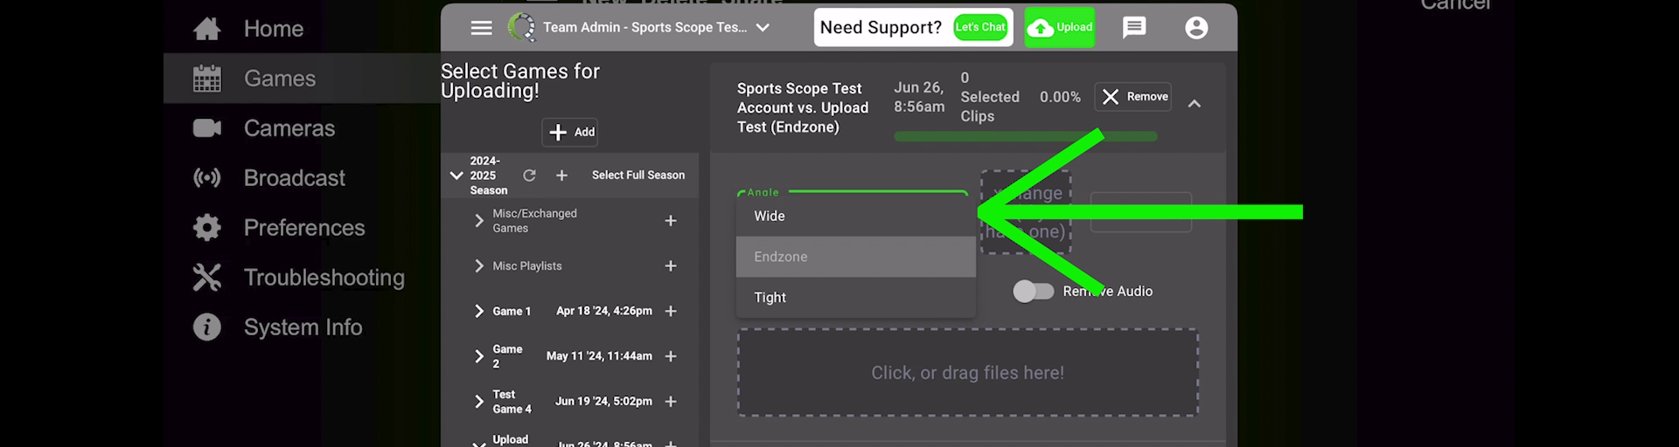Click the Games calendar icon
Image resolution: width=1679 pixels, height=447 pixels.
[x=207, y=79]
